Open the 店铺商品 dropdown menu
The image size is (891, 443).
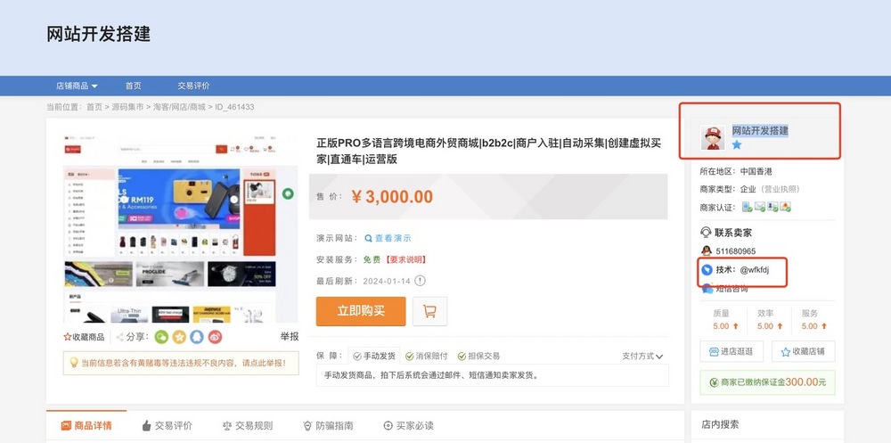pos(77,86)
